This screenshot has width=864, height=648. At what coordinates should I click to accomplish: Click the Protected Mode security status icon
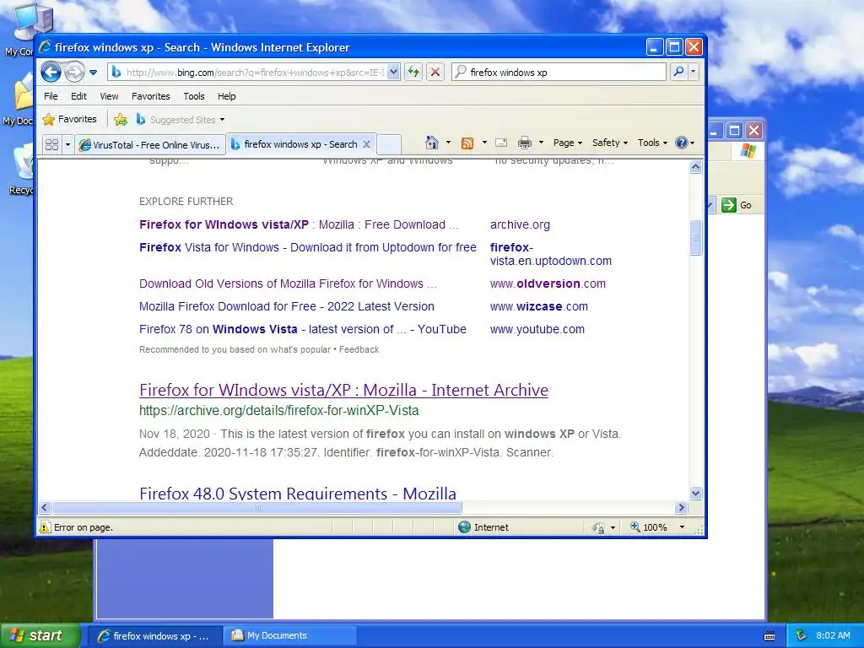[x=598, y=528]
